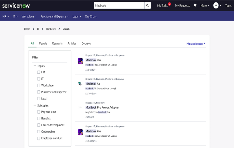Go to Hardware breadcrumb
The width and height of the screenshot is (234, 148).
(51, 29)
